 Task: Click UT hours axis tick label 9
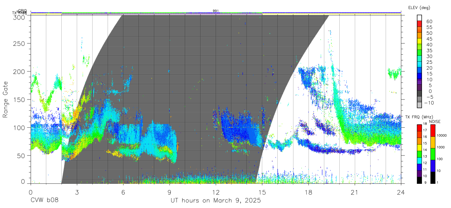point(169,192)
